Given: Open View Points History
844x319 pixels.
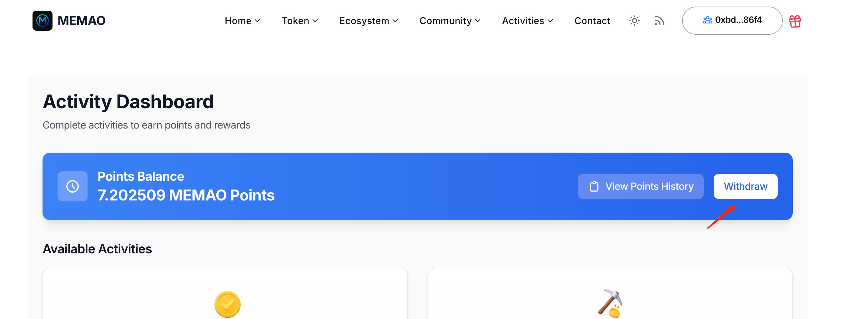Looking at the screenshot, I should [641, 186].
